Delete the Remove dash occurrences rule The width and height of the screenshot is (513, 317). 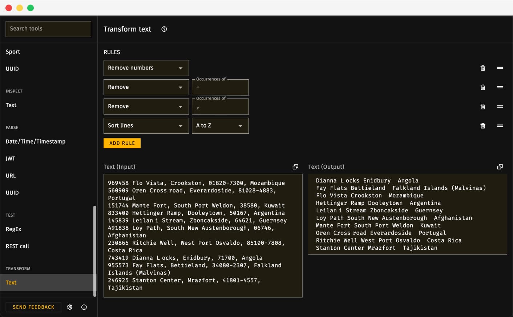[x=483, y=87]
